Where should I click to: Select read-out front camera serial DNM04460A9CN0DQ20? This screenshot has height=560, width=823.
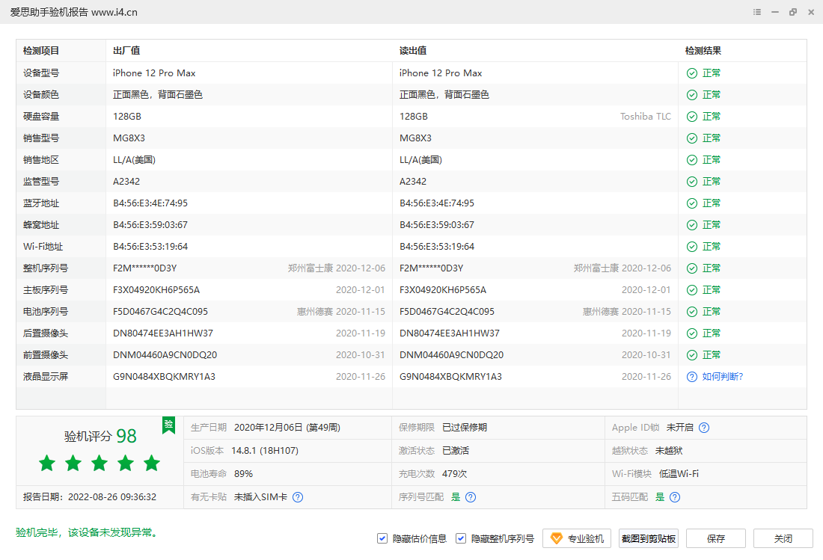click(x=451, y=355)
